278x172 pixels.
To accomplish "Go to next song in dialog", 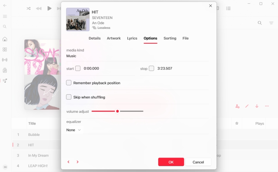I will [x=78, y=162].
